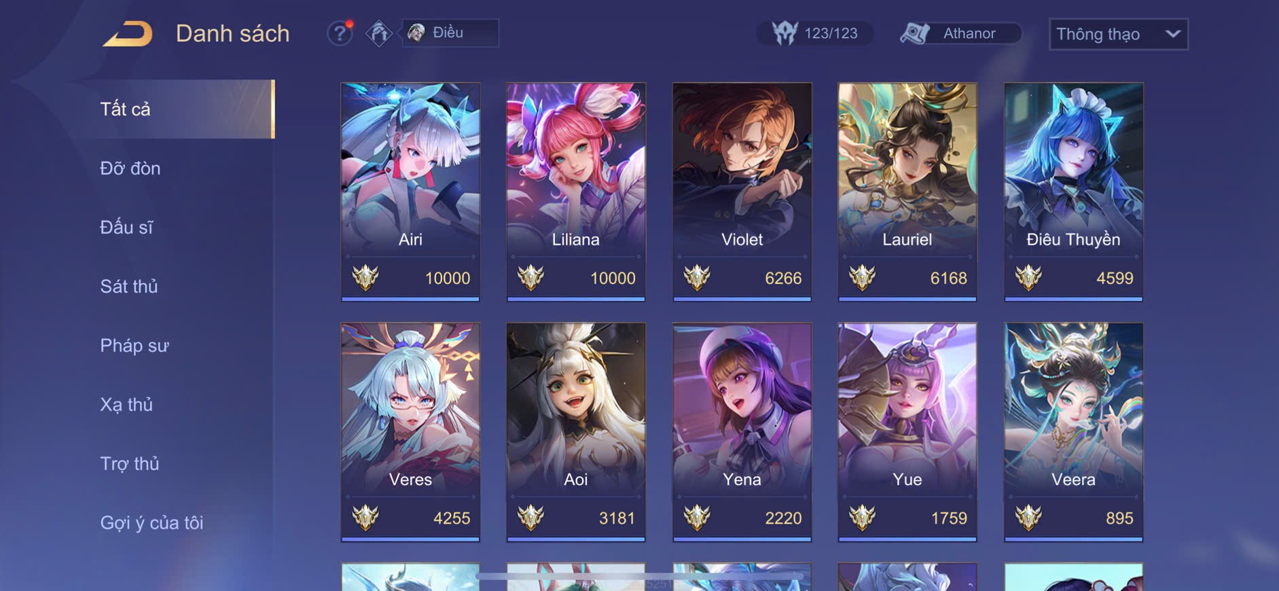Click the horizontal scroll indicator at bottom
The image size is (1279, 591).
[639, 577]
